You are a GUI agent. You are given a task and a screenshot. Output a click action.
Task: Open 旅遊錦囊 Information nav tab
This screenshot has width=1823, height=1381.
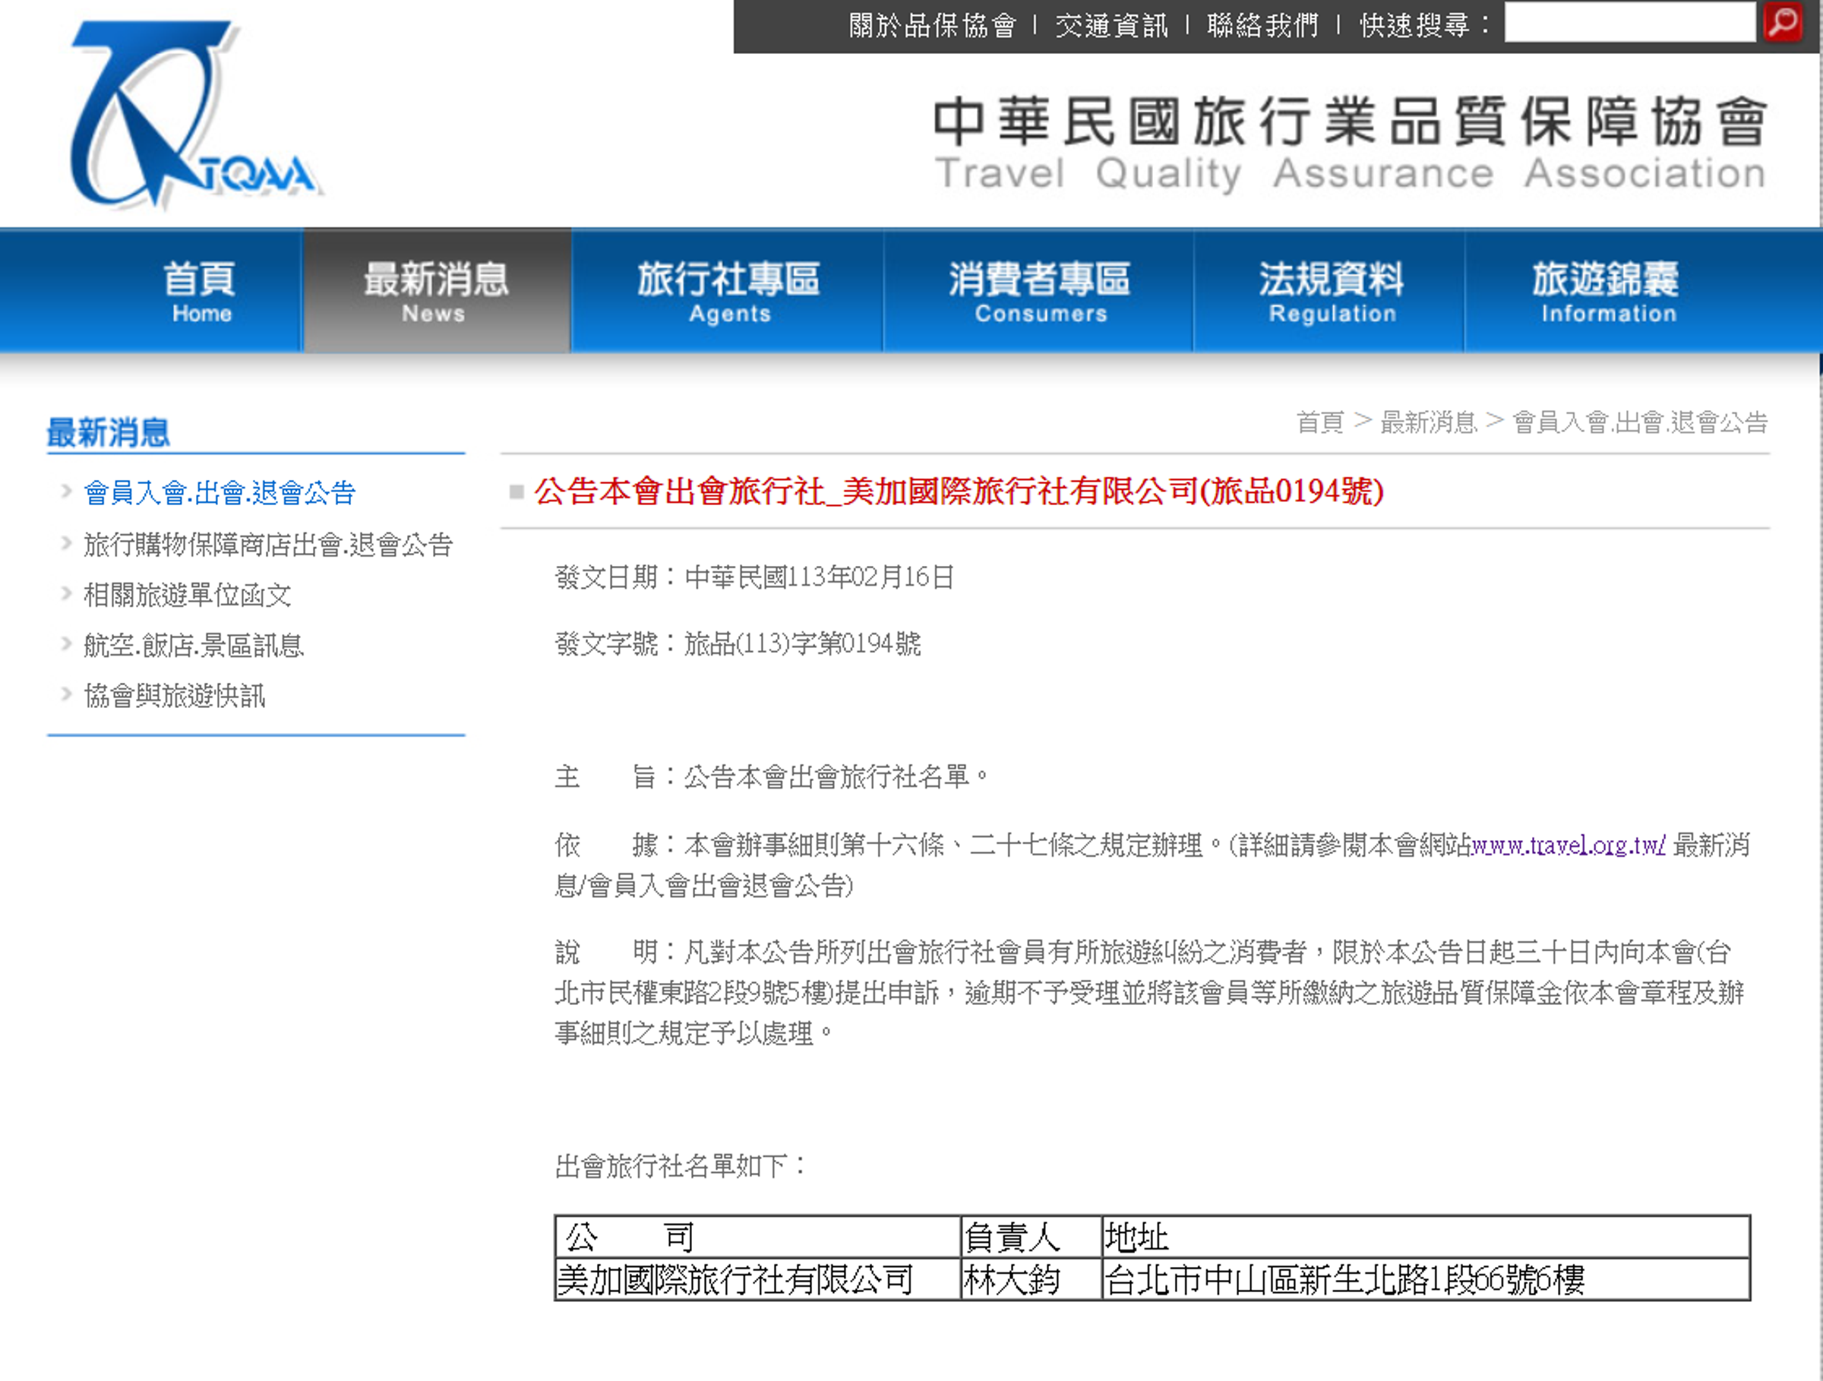pos(1606,291)
